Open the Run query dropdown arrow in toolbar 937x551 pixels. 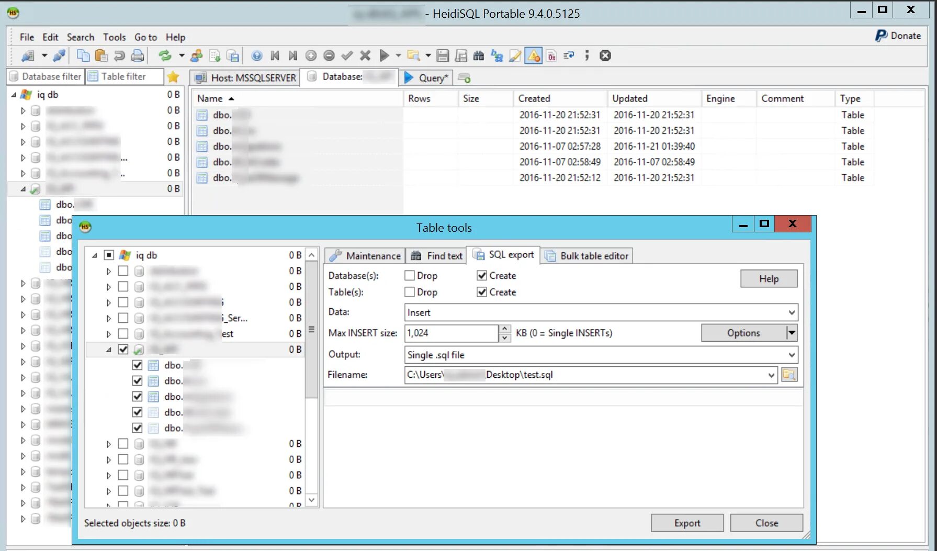398,55
